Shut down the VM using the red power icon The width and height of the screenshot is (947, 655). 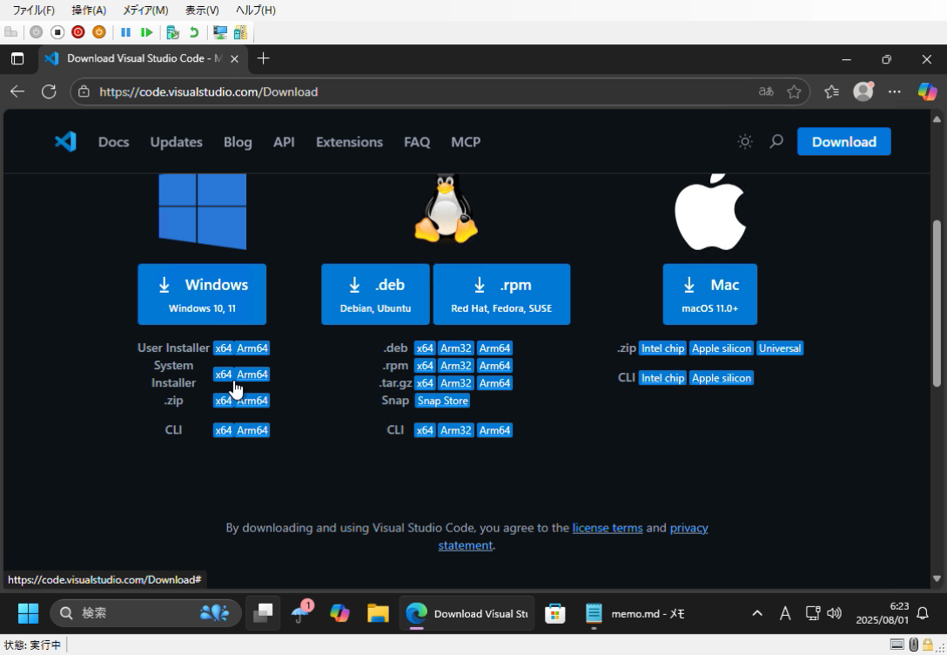coord(78,32)
